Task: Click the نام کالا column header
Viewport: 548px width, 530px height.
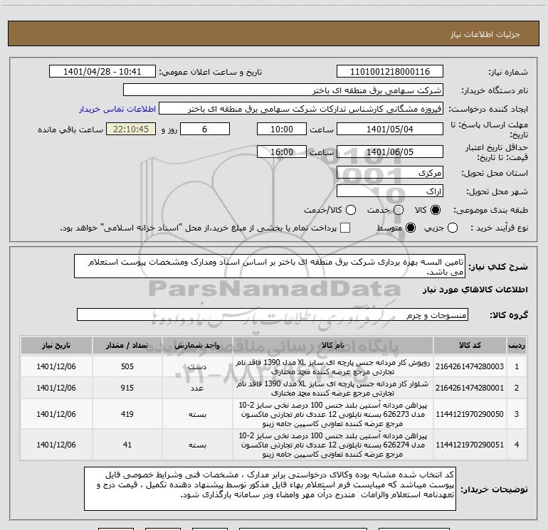Action: [333, 345]
